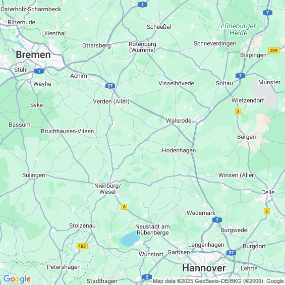
Task: Click the A37 highway shield near Hannover
Action: 231,253
